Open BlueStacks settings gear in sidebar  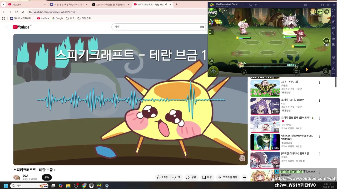[334, 57]
